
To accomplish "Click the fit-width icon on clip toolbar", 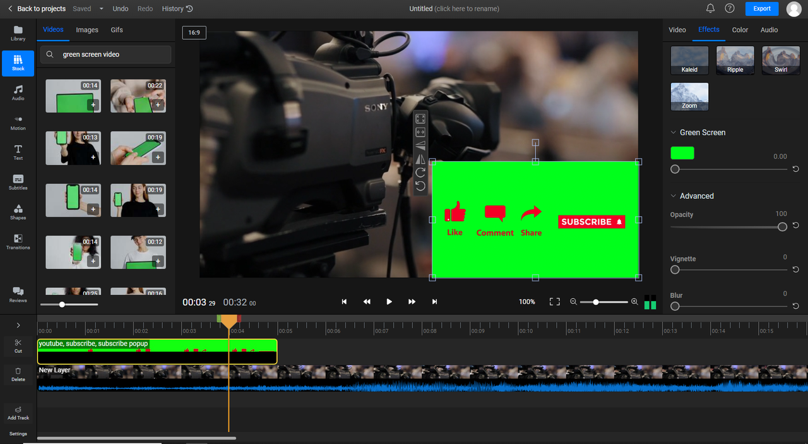I will [x=420, y=132].
